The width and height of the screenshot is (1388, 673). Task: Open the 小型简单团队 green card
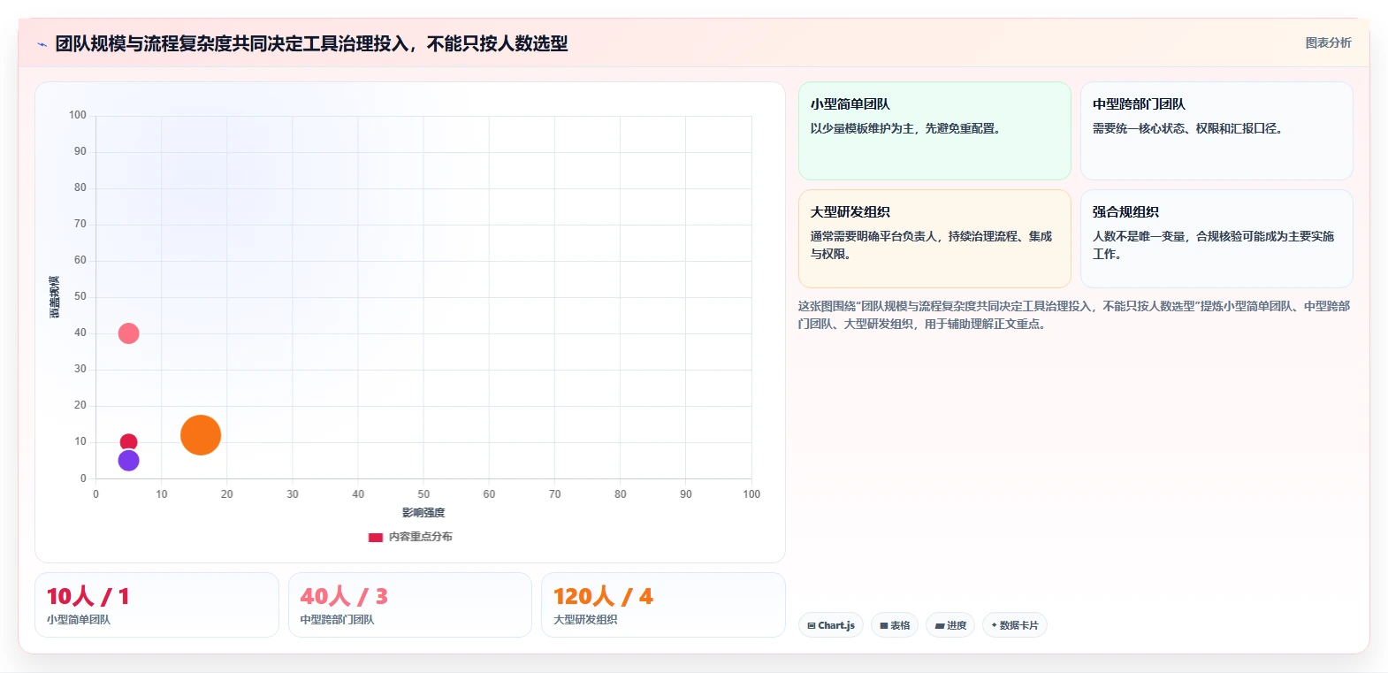[x=934, y=131]
